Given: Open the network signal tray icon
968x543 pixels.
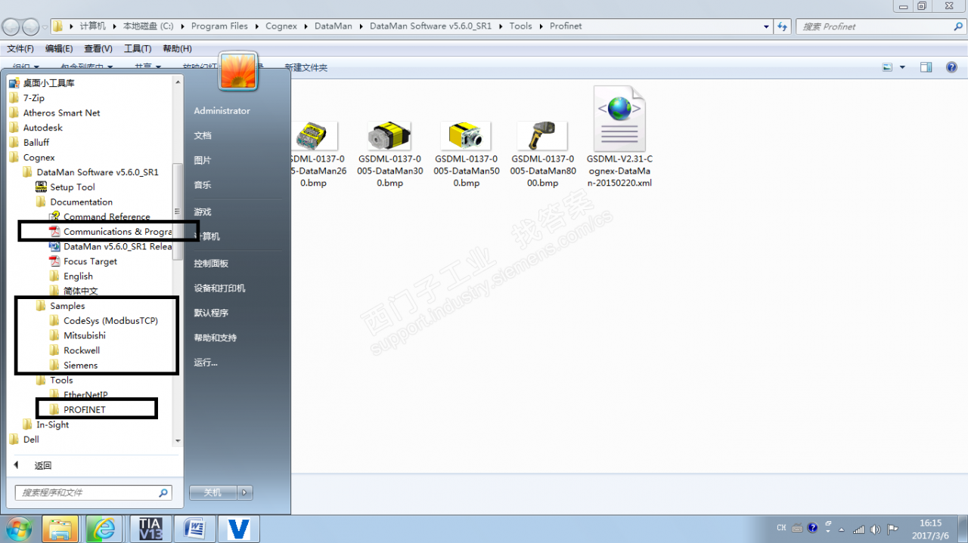Looking at the screenshot, I should 858,529.
